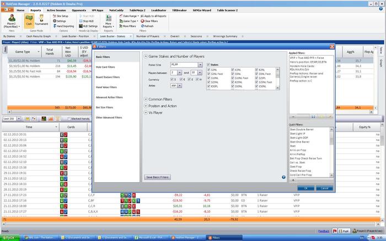Open the Opponents ribbon tab
This screenshot has width=386, height=241.
tap(79, 10)
